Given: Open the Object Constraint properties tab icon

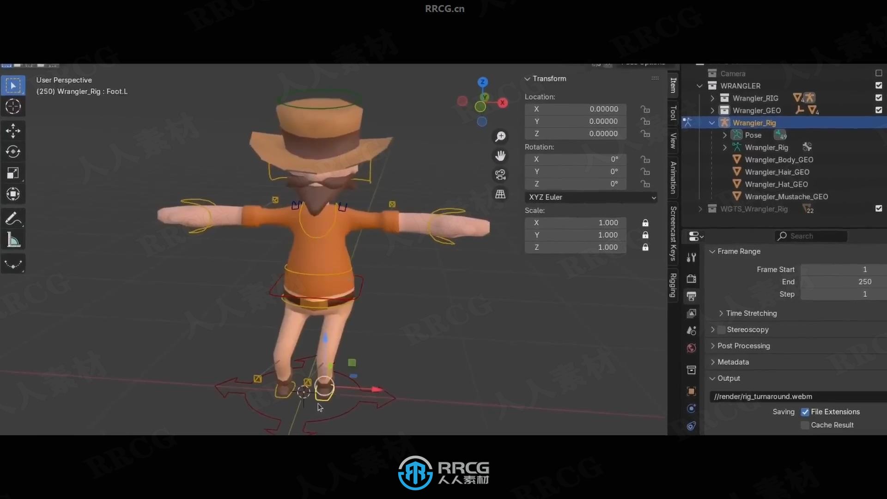Looking at the screenshot, I should (692, 426).
